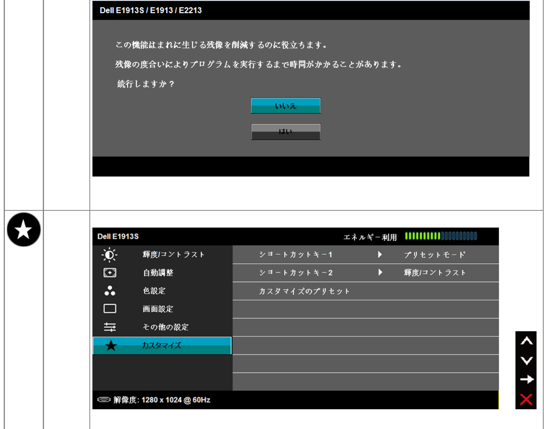Click the round star icon in table cell
The image size is (544, 429).
tap(24, 229)
